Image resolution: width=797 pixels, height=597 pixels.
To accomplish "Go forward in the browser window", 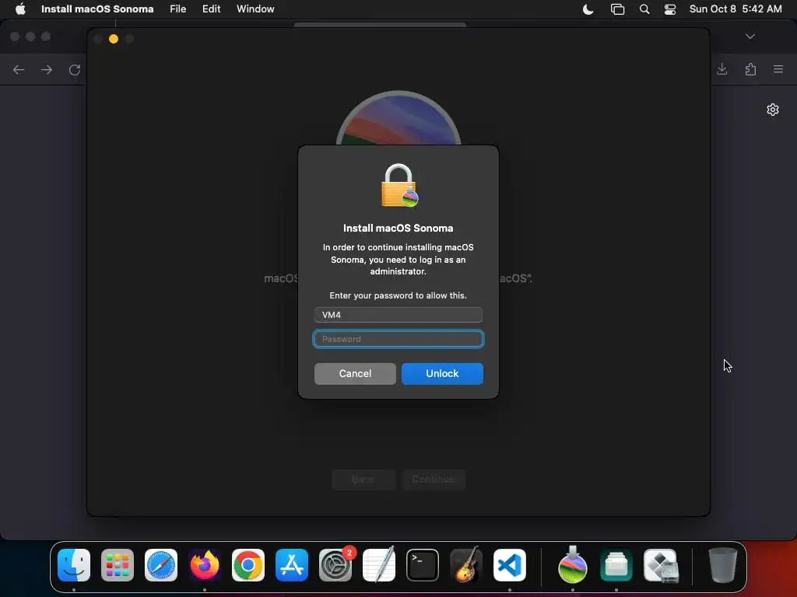I will (46, 69).
